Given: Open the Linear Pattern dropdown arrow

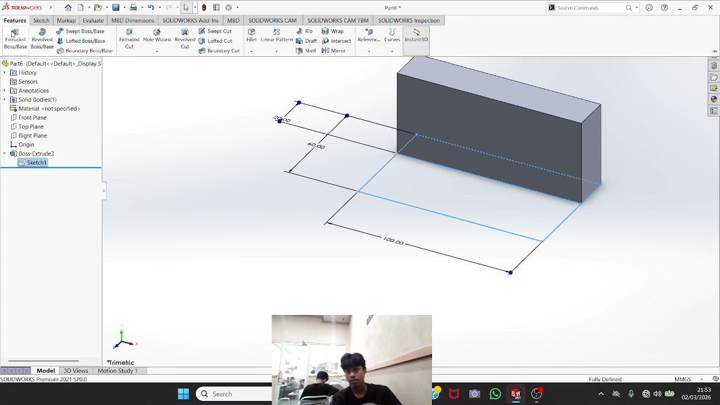Looking at the screenshot, I should pyautogui.click(x=276, y=51).
